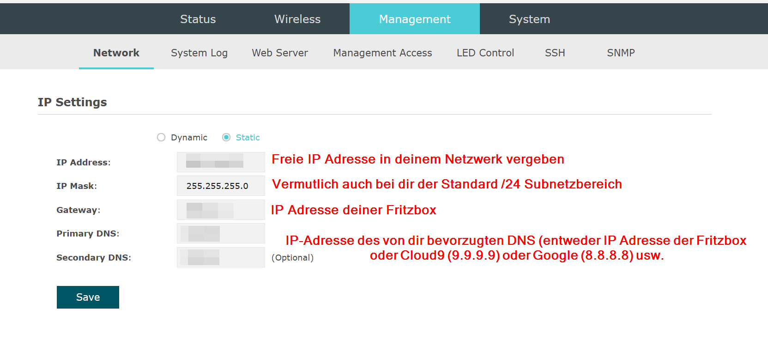
Task: Open the SSH sub-tab
Action: [555, 53]
